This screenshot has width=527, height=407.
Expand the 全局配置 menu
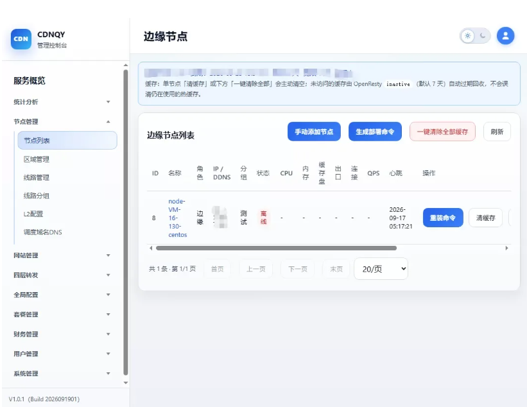coord(62,295)
